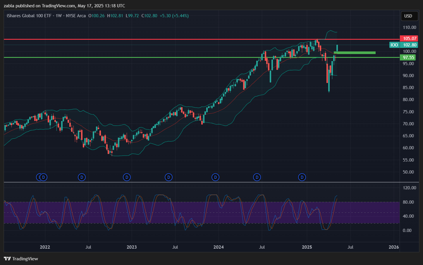Click the TradingView logo at bottom left
The height and width of the screenshot is (265, 423).
coord(21,259)
